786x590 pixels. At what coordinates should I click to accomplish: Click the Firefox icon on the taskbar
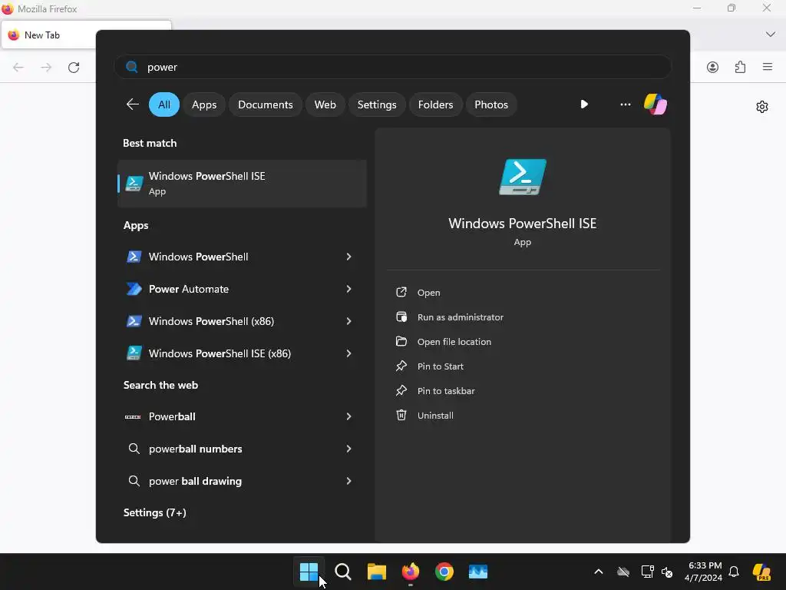click(411, 572)
